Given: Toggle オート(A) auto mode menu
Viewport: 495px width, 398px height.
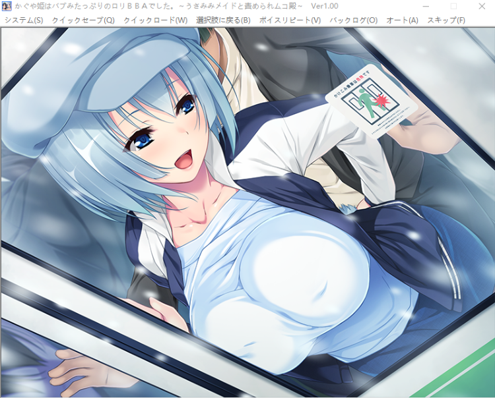Looking at the screenshot, I should 402,20.
